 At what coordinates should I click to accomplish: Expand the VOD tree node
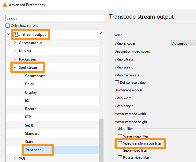[15, 158]
